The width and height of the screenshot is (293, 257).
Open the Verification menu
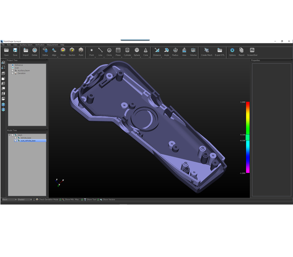click(40, 45)
